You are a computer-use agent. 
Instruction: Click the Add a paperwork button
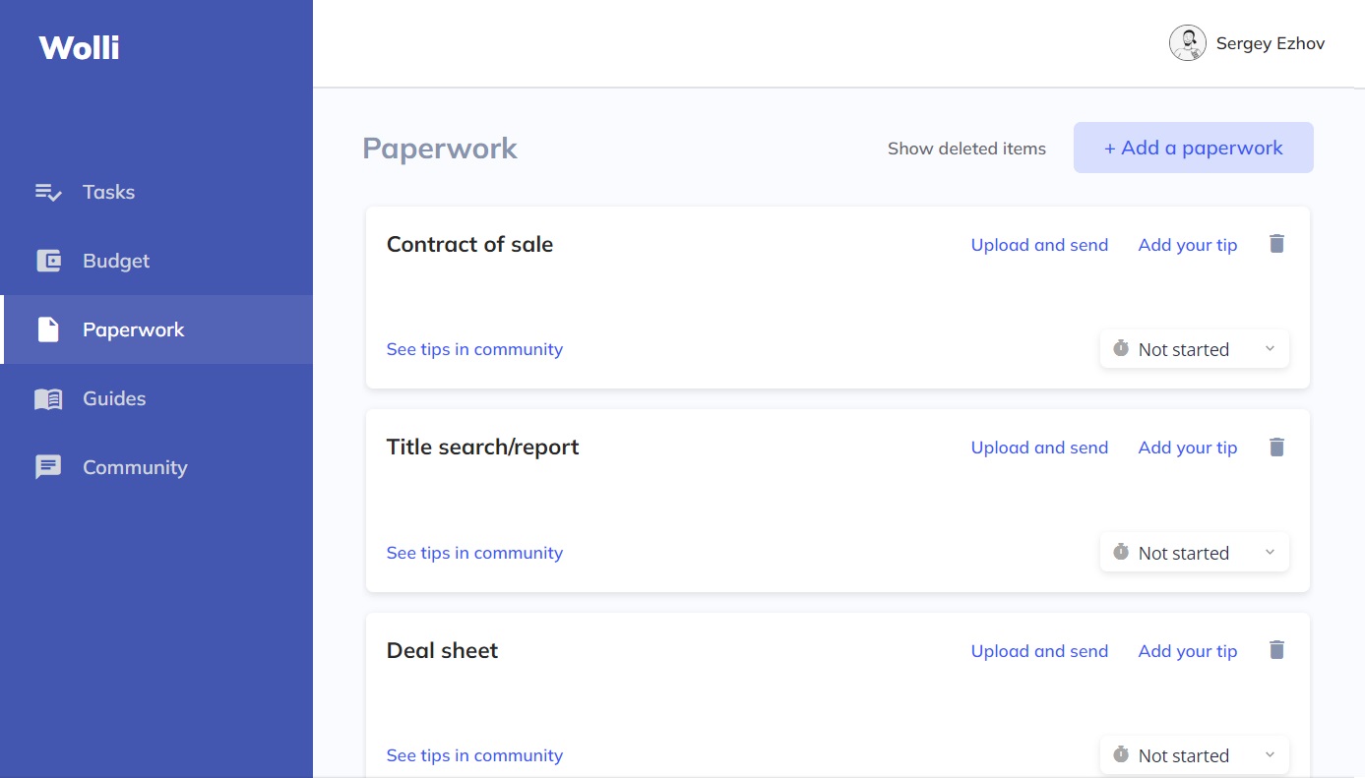[x=1193, y=148]
